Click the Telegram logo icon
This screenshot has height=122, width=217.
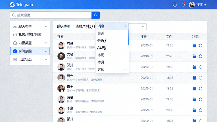pyautogui.click(x=12, y=5)
